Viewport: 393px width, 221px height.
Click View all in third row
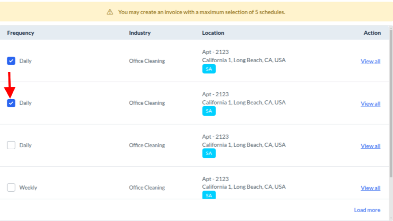pyautogui.click(x=370, y=146)
